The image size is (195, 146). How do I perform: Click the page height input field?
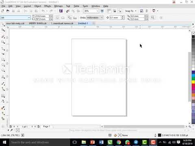42,19
